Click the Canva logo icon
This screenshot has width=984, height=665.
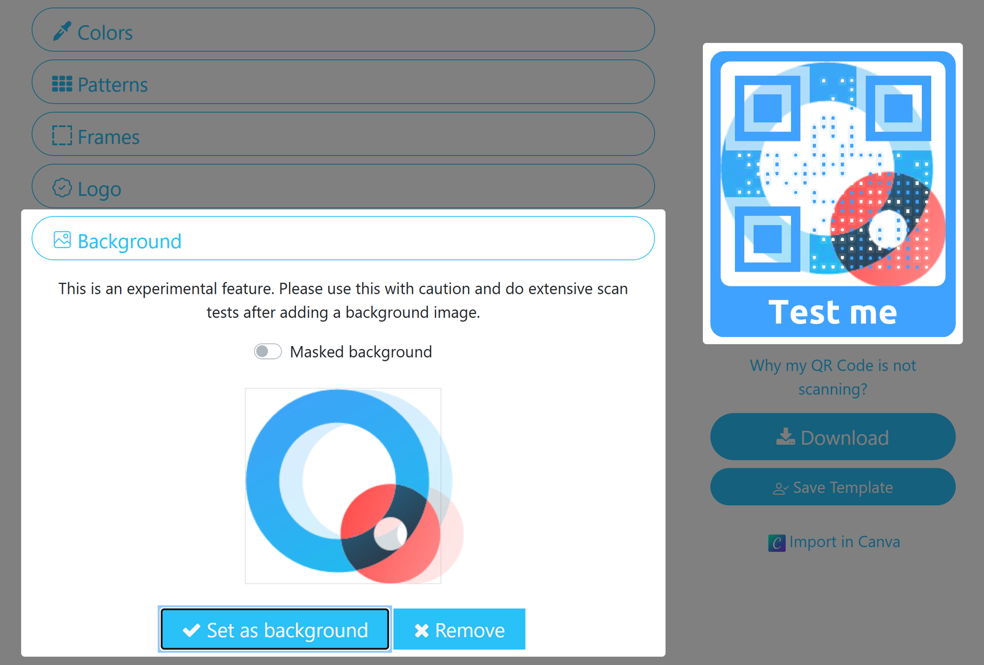777,543
